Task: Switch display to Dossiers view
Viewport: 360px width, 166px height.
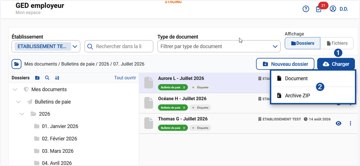Action: 302,43
